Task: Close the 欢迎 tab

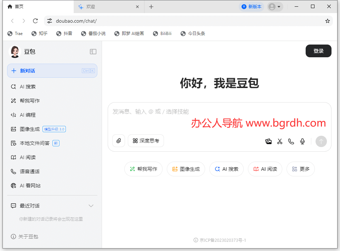Action: (x=137, y=7)
